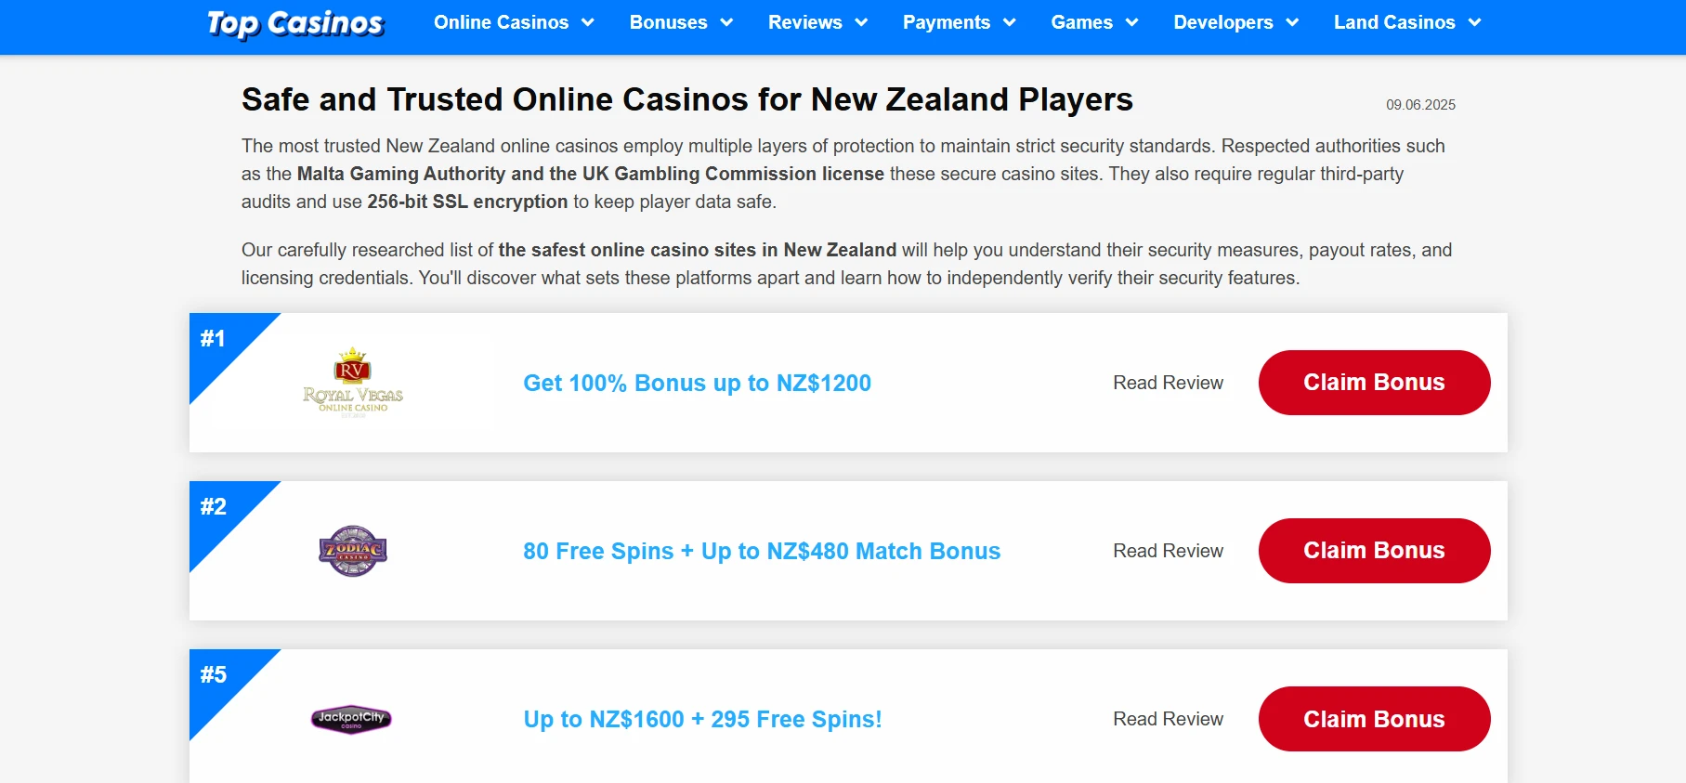Open the Reviews dropdown arrow

pyautogui.click(x=861, y=23)
